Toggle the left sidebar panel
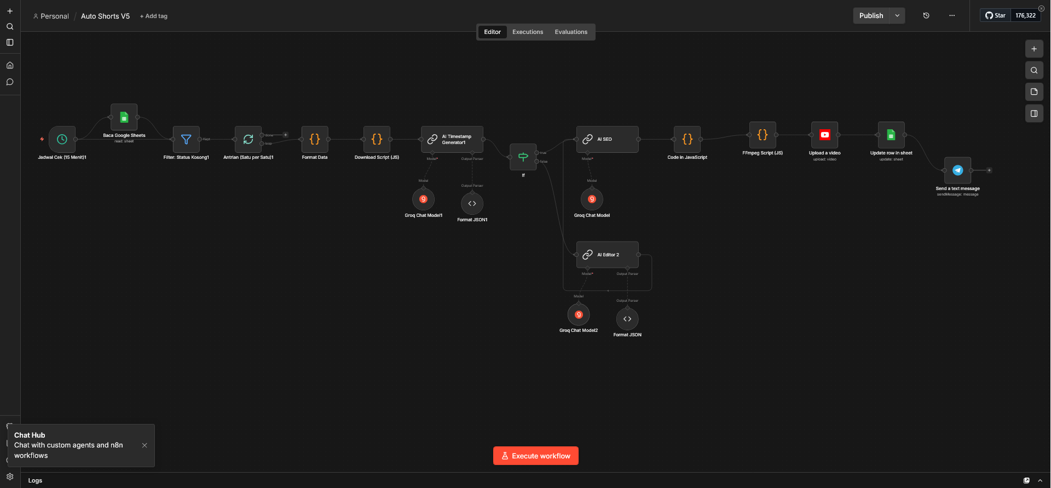The image size is (1051, 488). (x=10, y=42)
